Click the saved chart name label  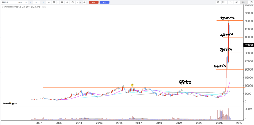(244, 2)
